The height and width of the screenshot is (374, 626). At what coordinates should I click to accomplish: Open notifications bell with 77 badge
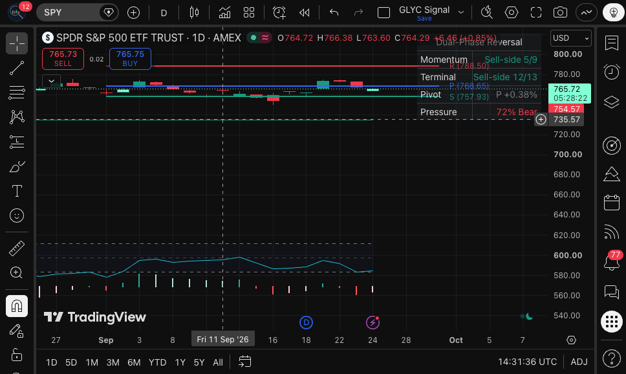tap(612, 263)
